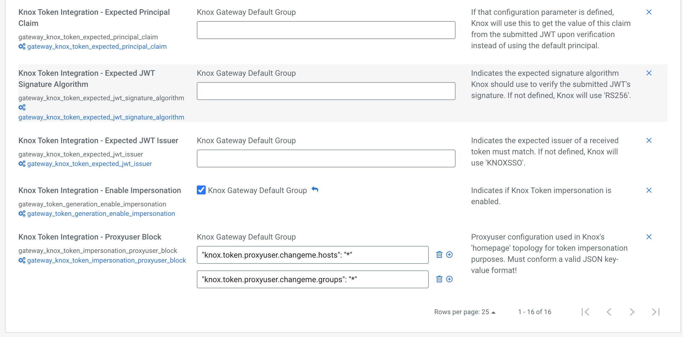683x337 pixels.
Task: Go to previous results page
Action: coord(609,312)
